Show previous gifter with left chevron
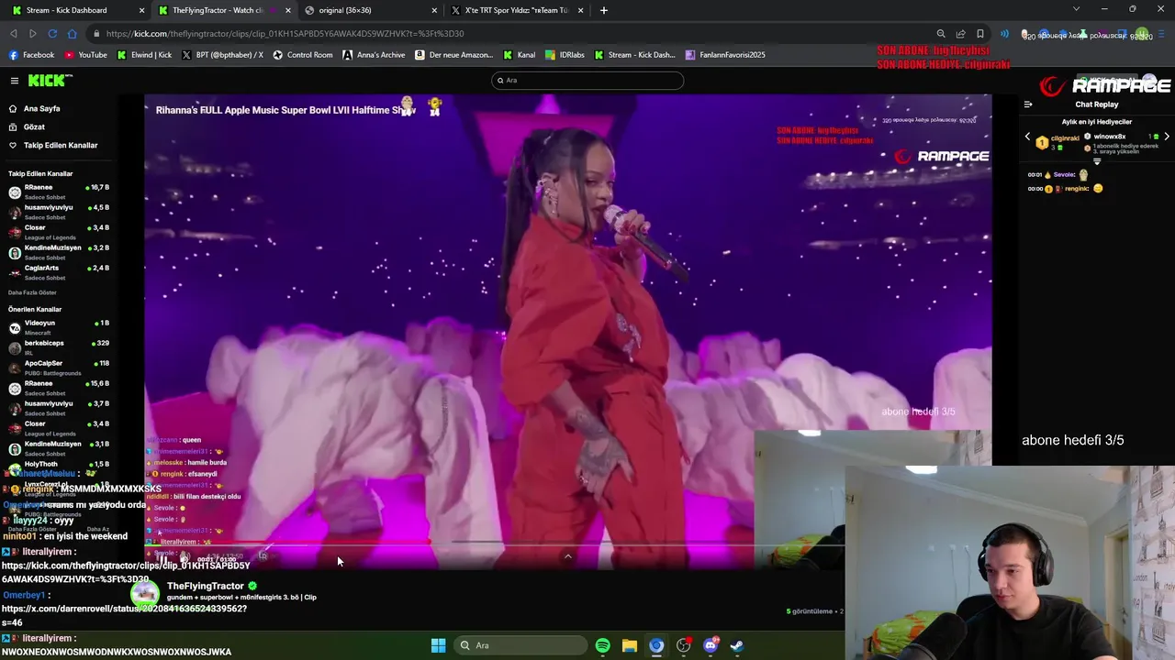This screenshot has width=1175, height=660. (1027, 137)
